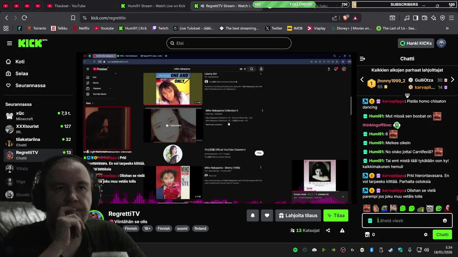The width and height of the screenshot is (458, 257).
Task: Open Brave VPN shield icon
Action: tap(442, 18)
